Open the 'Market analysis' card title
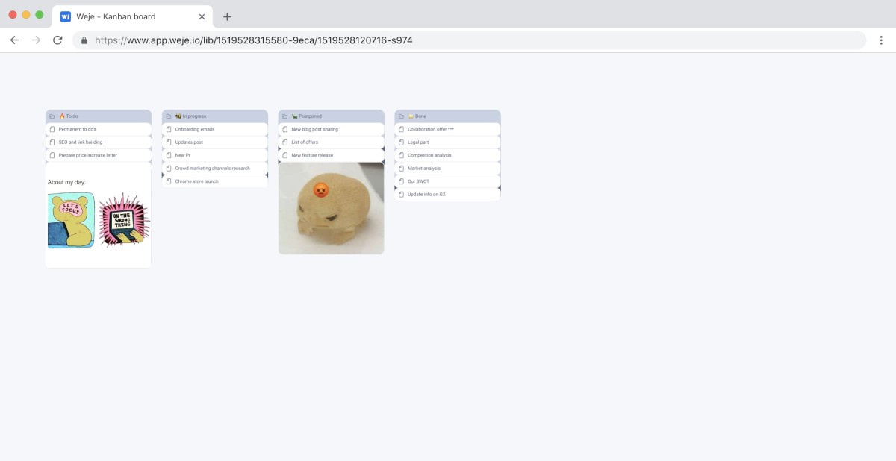The image size is (896, 461). pyautogui.click(x=424, y=169)
